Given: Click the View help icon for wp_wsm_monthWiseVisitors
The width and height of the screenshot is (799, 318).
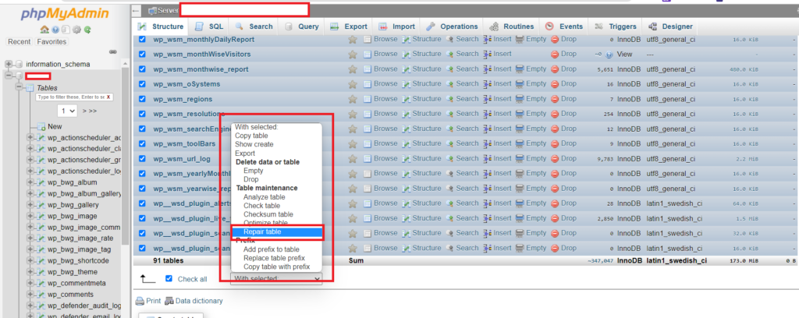Looking at the screenshot, I should click(x=609, y=54).
